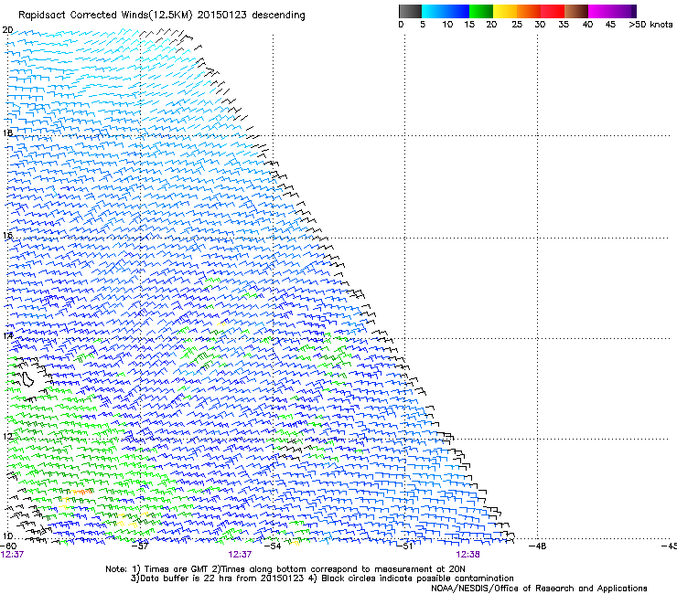Screen dimensions: 677x594
Task: Click the longitude label '-48'
Action: [x=537, y=546]
